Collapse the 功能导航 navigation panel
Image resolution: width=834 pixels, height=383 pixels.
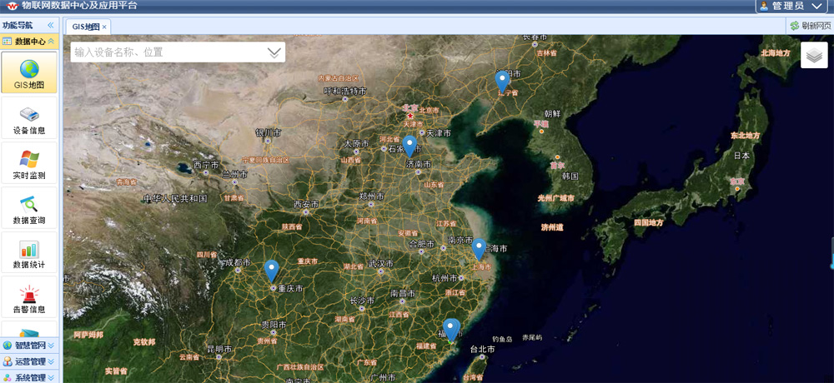click(50, 25)
